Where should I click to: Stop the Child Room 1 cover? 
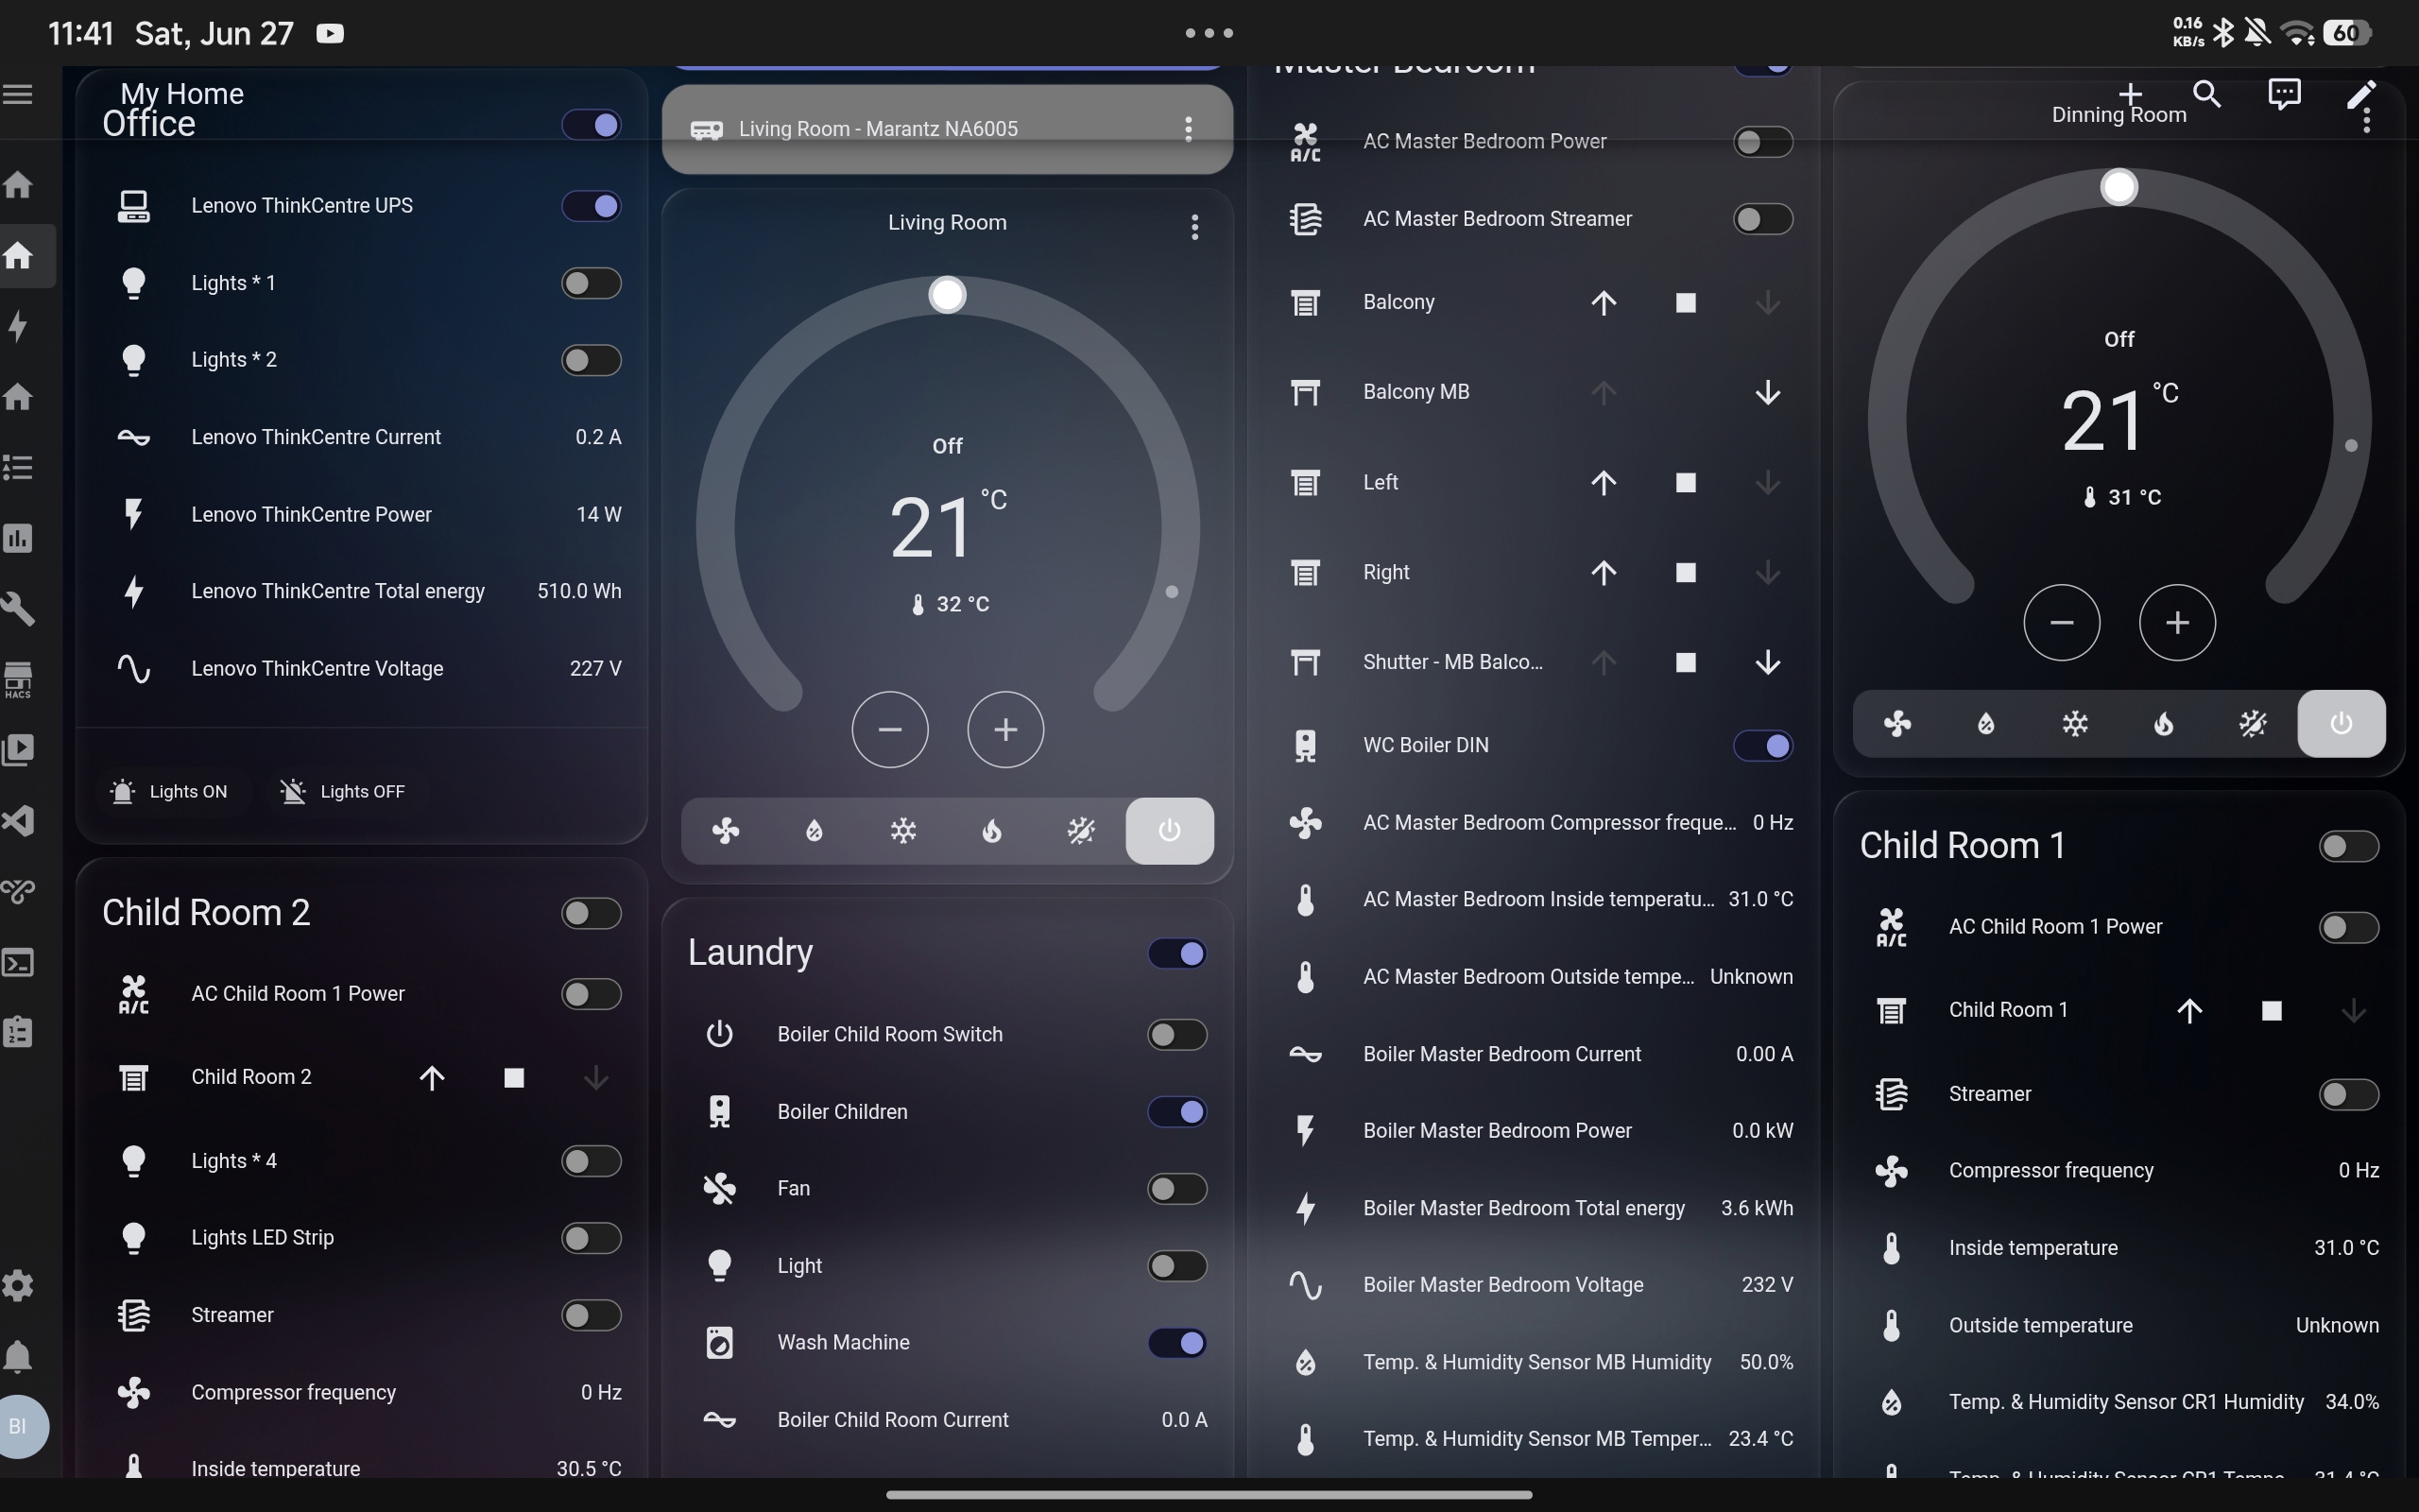coord(2271,1010)
